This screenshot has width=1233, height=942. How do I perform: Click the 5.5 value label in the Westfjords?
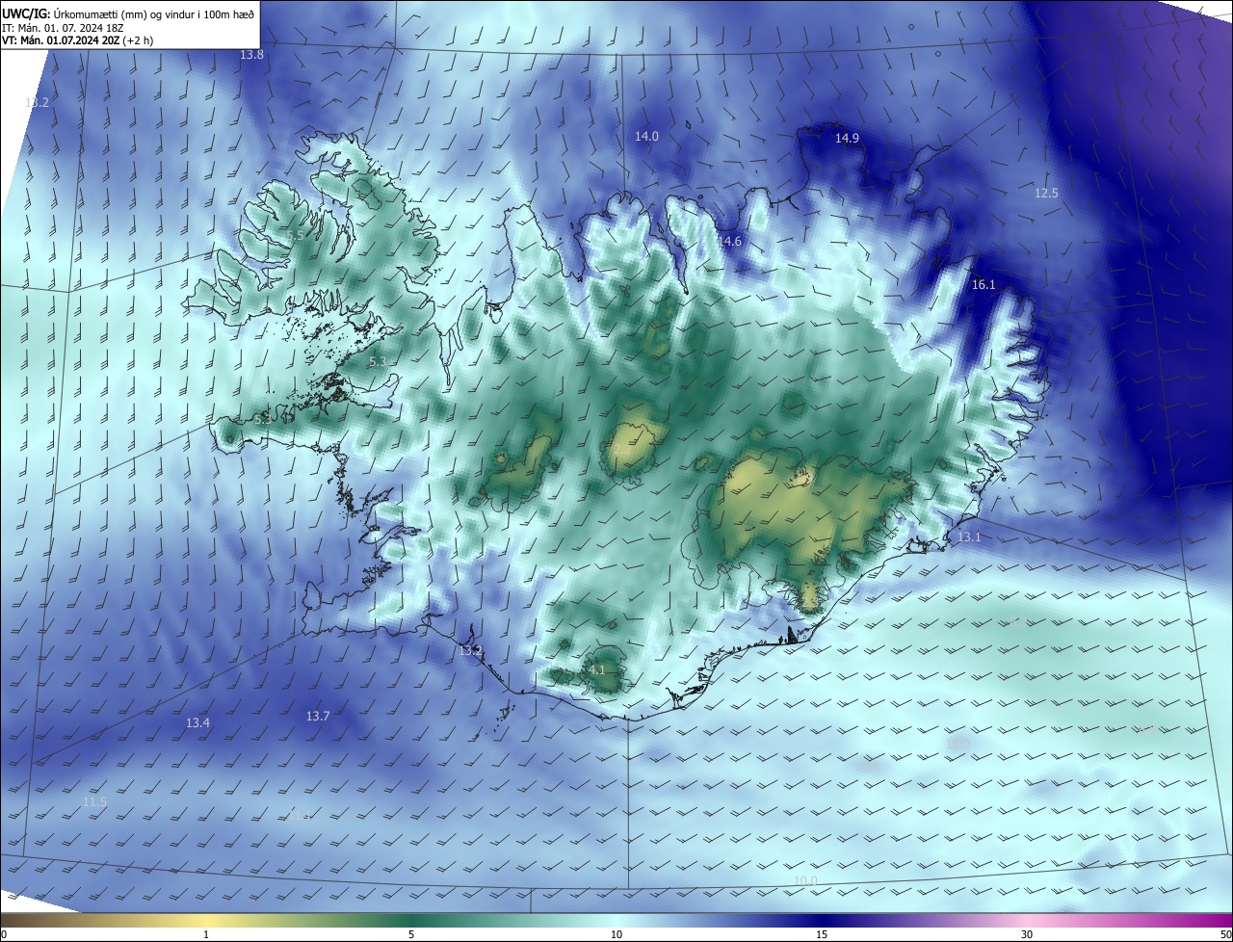pyautogui.click(x=295, y=236)
